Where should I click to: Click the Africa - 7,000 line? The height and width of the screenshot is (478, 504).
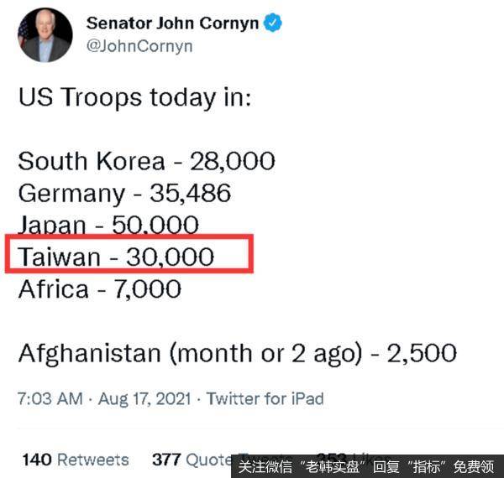pos(100,289)
